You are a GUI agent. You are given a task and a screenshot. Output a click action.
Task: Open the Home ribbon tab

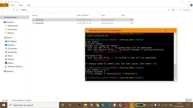[x=13, y=5]
